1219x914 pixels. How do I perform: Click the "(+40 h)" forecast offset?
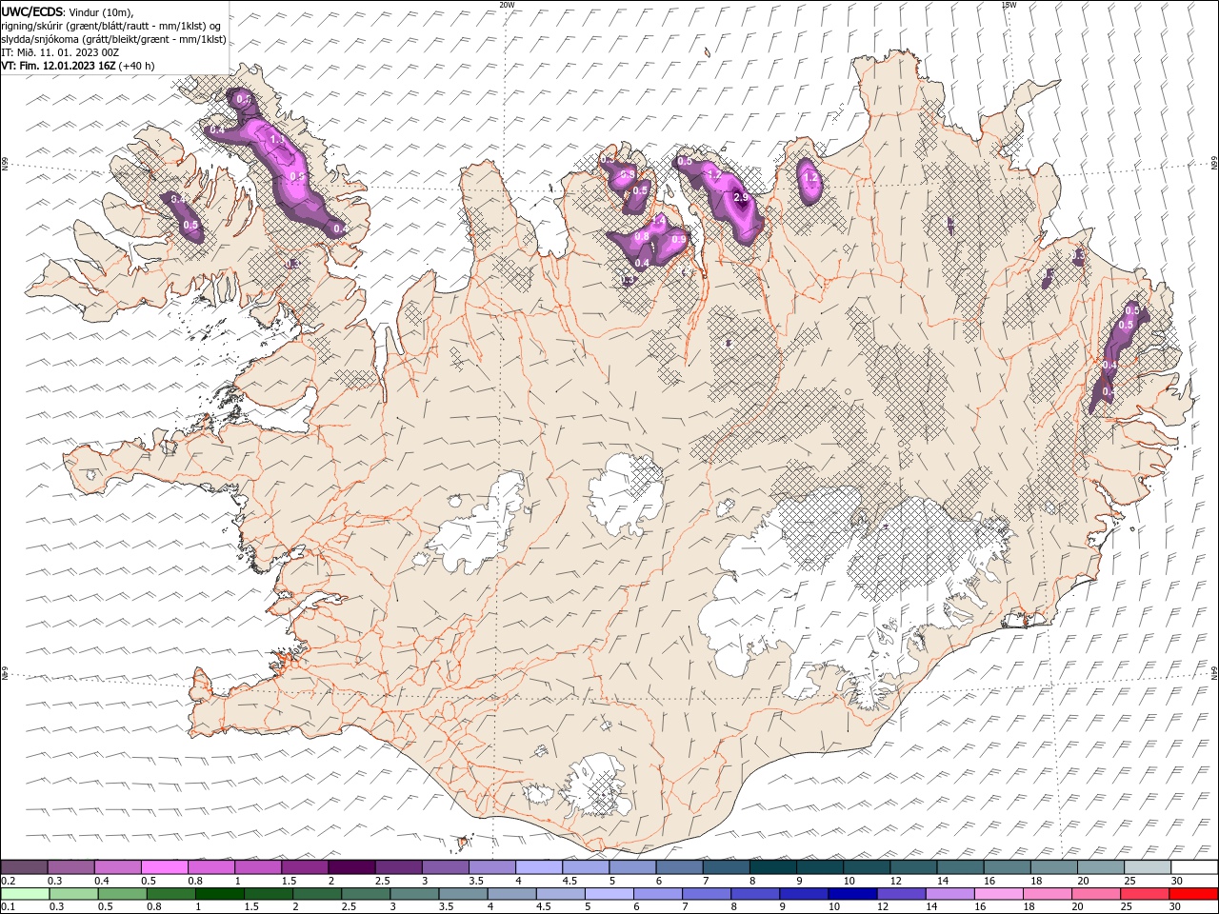click(137, 66)
